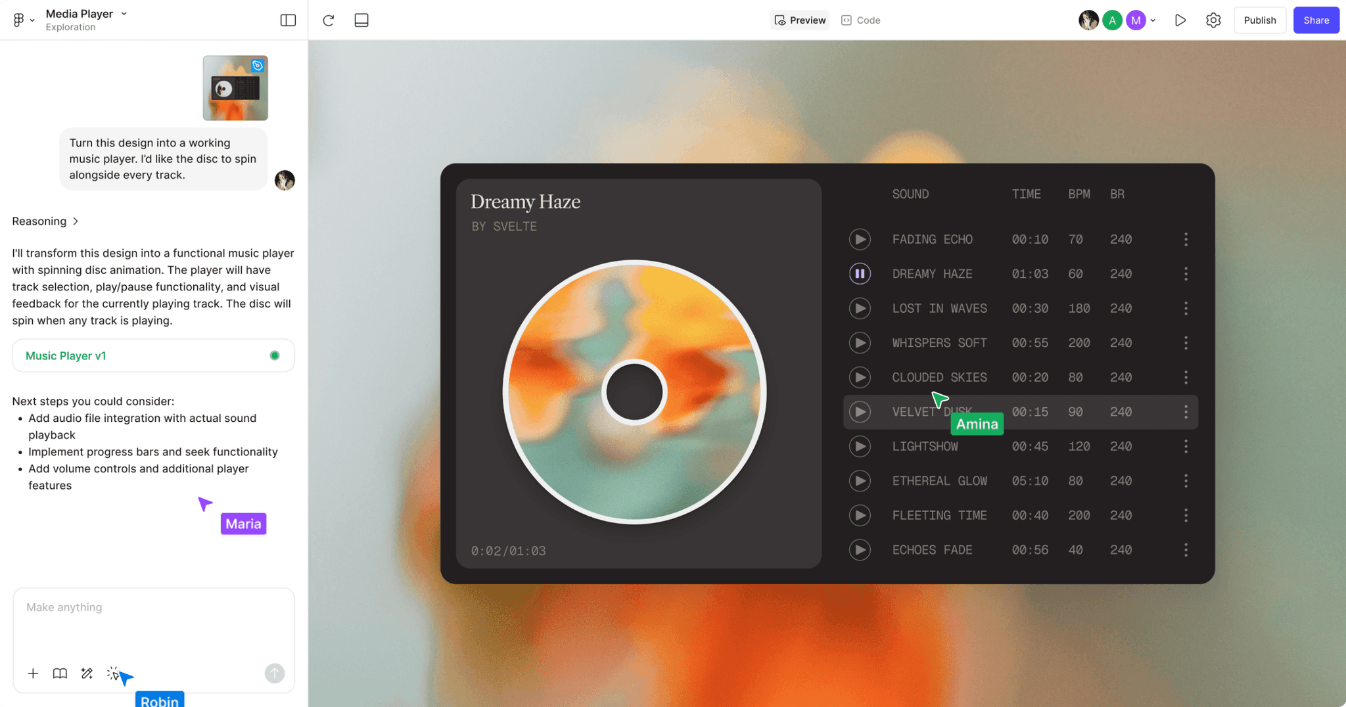
Task: Click the Publish button
Action: [x=1260, y=20]
